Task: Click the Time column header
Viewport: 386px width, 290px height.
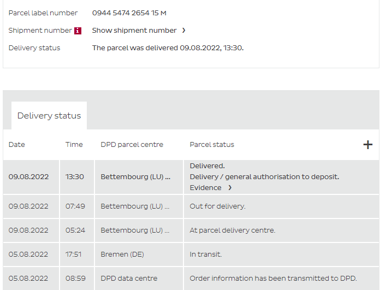Action: tap(74, 145)
